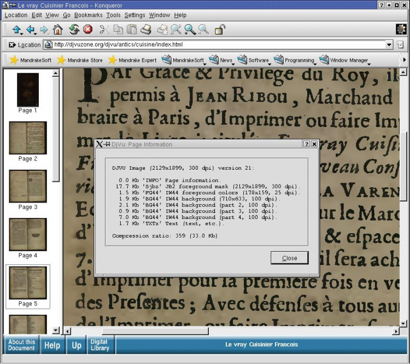
Task: Close the Page Information dialog
Action: [x=289, y=258]
